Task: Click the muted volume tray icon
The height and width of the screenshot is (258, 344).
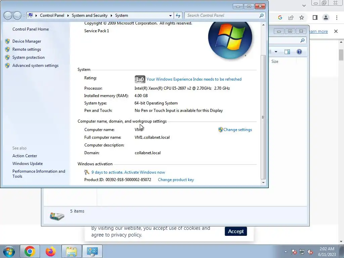Action: [x=310, y=252]
